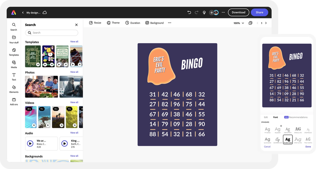This screenshot has height=169, width=316.
Task: Switch to the Font tab on phone
Action: click(276, 117)
